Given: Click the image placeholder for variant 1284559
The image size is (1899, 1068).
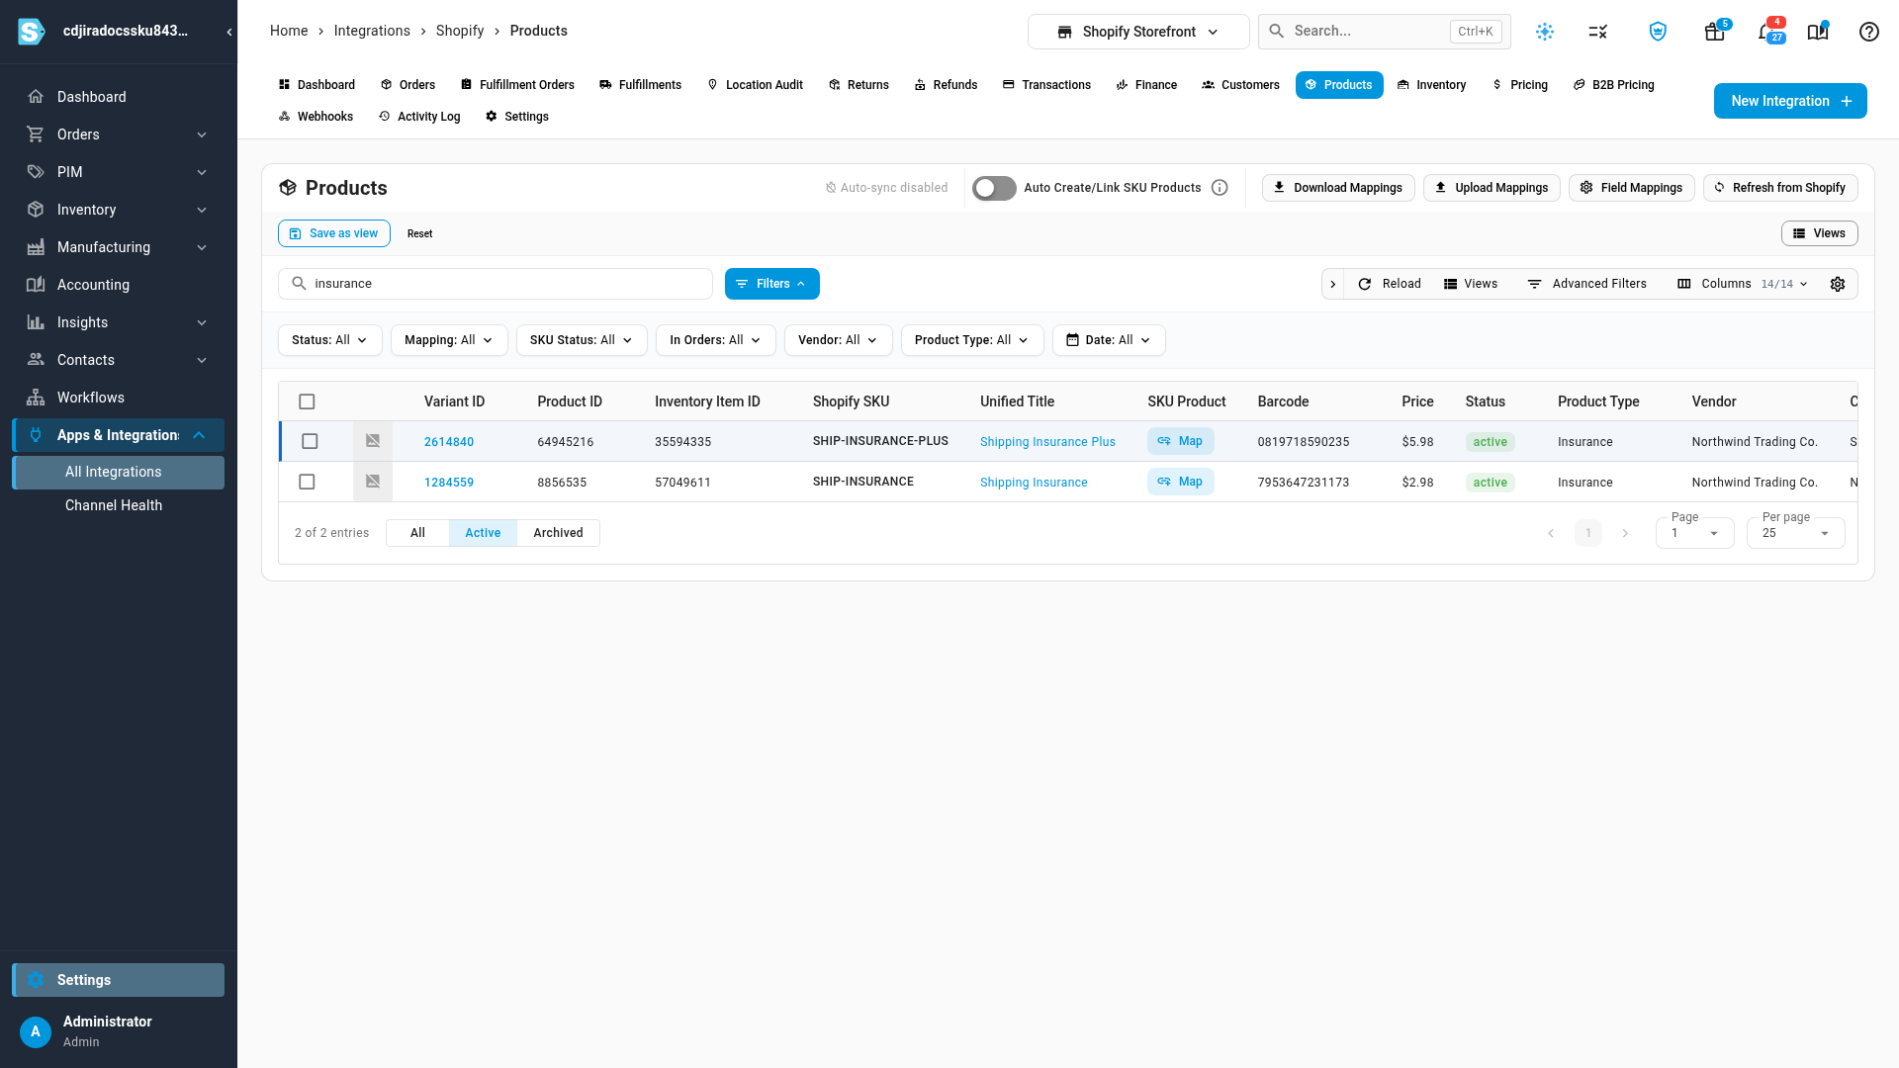Looking at the screenshot, I should pos(373,482).
